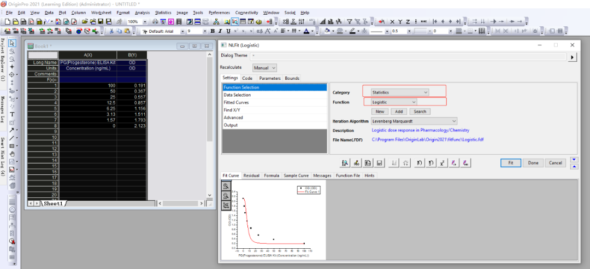The width and height of the screenshot is (590, 269).
Task: Expand the Iteration Algorithm dropdown
Action: click(414, 121)
